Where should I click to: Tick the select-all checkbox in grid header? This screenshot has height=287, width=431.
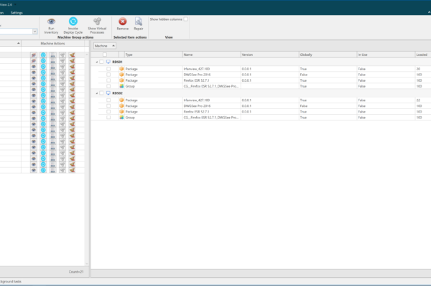click(105, 54)
